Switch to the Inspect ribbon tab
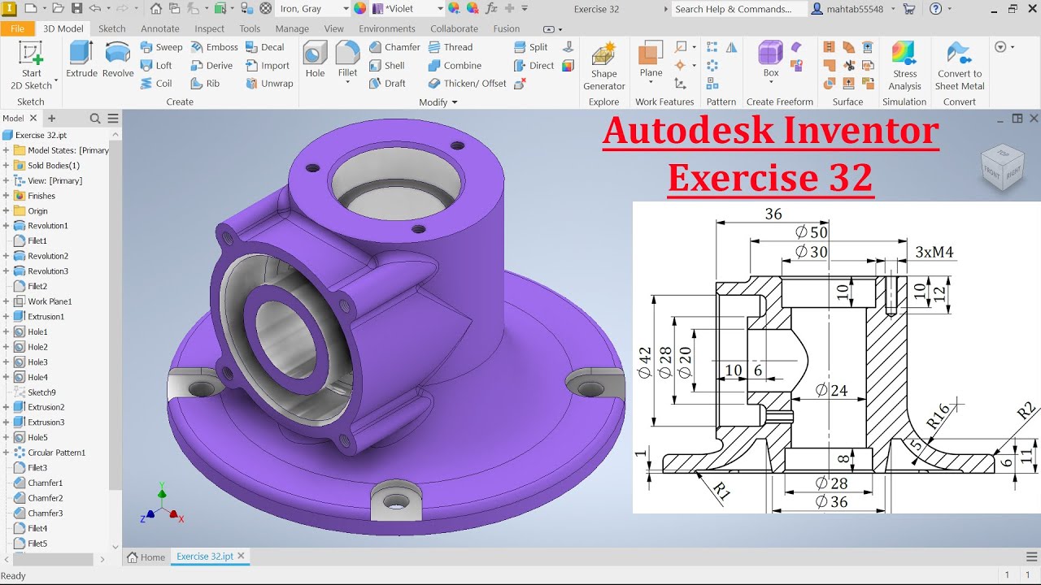 210,28
